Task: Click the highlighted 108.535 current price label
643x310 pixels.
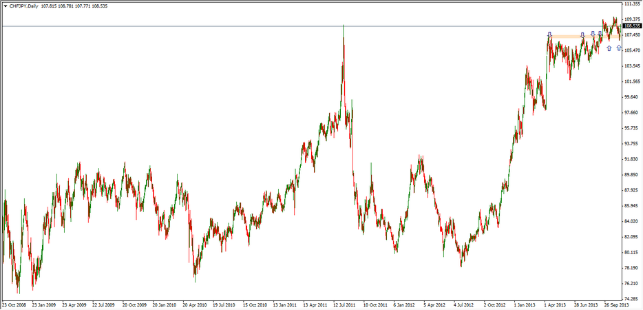Action: tap(632, 26)
